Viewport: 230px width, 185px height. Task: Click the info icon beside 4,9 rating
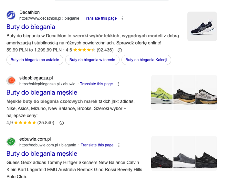tap(62, 123)
